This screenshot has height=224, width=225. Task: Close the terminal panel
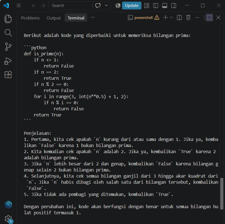pos(218,18)
